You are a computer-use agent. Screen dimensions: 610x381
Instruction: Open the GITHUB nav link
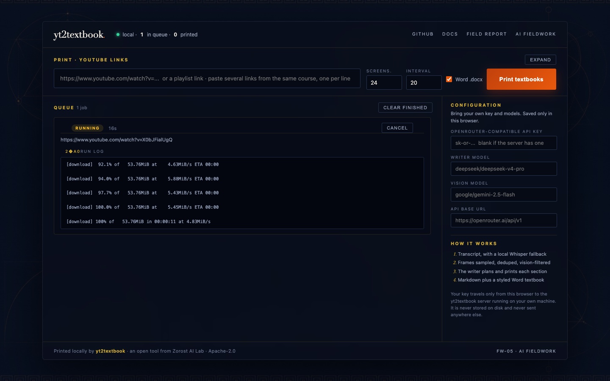423,34
